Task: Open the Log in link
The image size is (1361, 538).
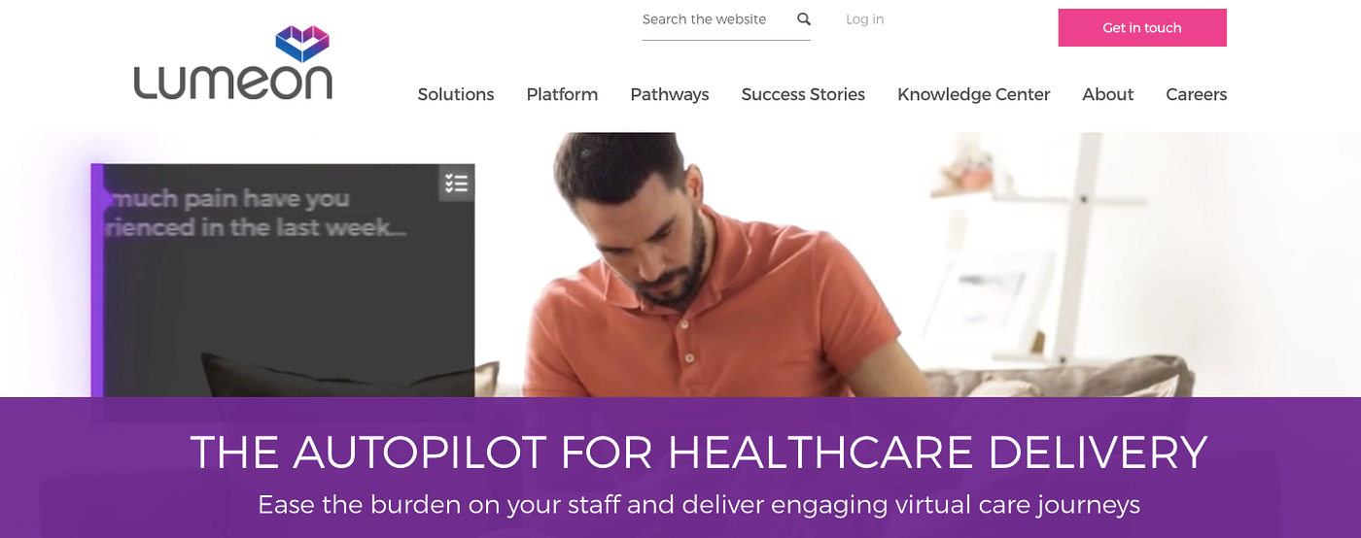Action: pyautogui.click(x=864, y=19)
